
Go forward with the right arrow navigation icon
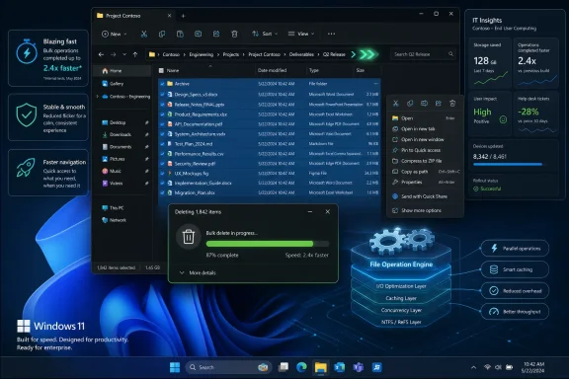point(114,54)
